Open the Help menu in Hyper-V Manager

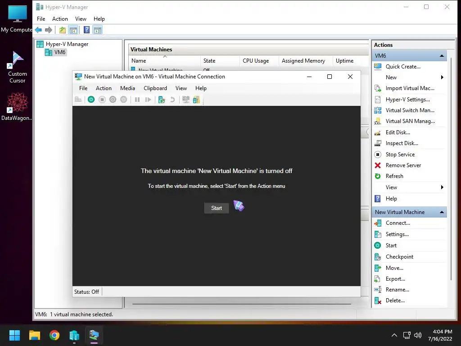tap(99, 19)
